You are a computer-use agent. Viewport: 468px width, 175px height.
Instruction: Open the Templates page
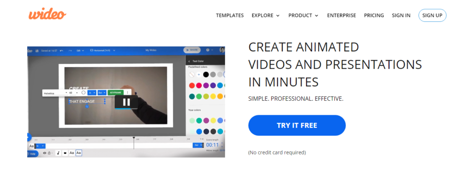tap(230, 15)
